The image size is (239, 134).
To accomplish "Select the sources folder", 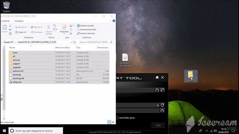I will [59, 60].
